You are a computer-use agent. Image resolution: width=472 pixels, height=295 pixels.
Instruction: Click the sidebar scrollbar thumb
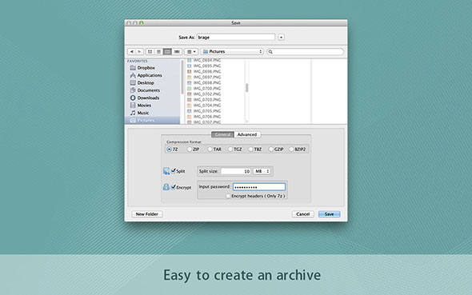(x=182, y=77)
